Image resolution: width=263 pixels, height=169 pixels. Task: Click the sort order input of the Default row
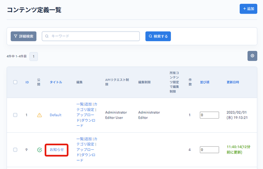pos(210,115)
